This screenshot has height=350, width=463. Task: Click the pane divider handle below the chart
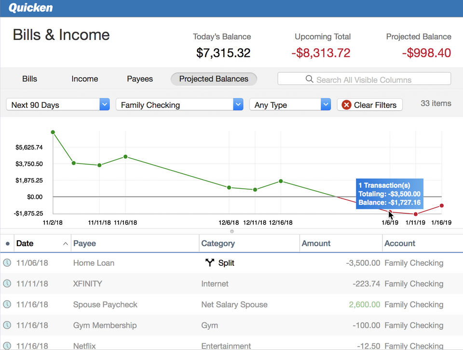pyautogui.click(x=232, y=231)
